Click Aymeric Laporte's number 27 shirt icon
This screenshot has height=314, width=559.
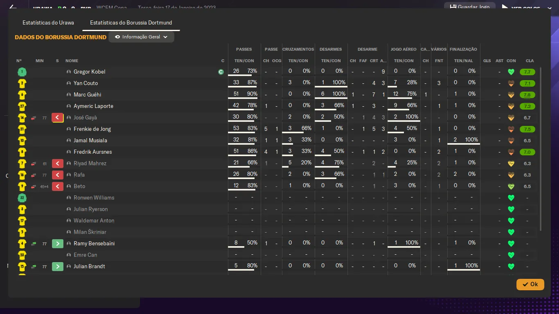coord(22,106)
